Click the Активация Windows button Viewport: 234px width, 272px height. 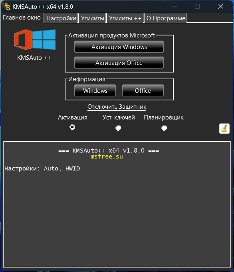tap(119, 47)
